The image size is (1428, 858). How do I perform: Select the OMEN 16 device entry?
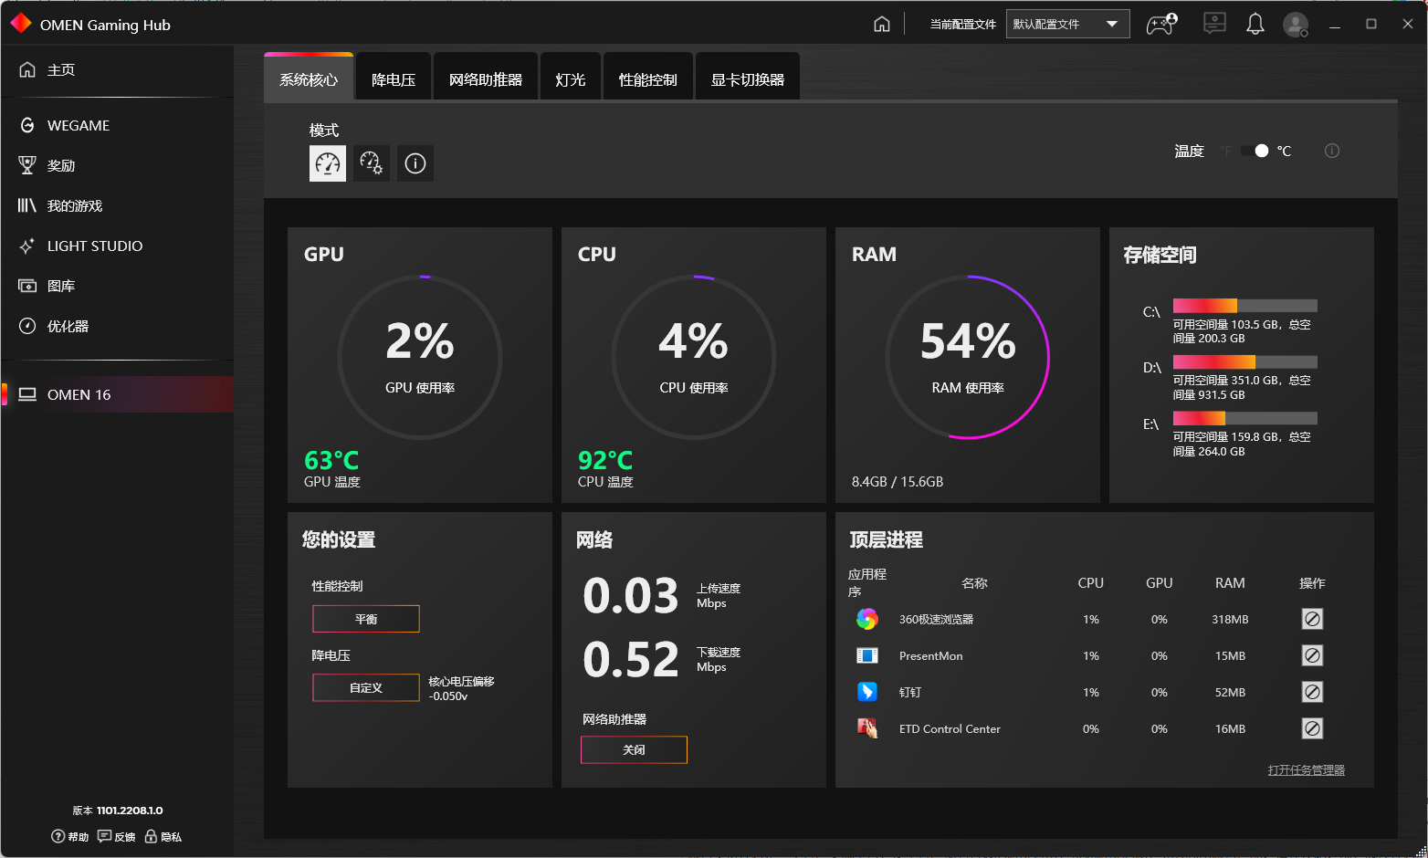tap(118, 394)
